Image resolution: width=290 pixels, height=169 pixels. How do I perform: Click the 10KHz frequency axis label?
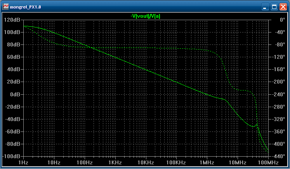click(x=146, y=162)
